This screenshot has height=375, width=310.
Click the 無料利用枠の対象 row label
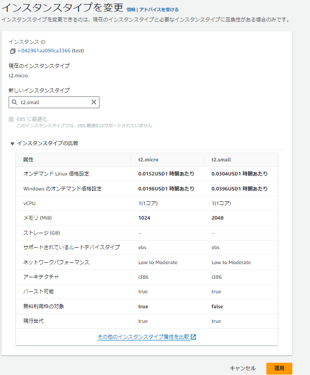click(x=44, y=306)
